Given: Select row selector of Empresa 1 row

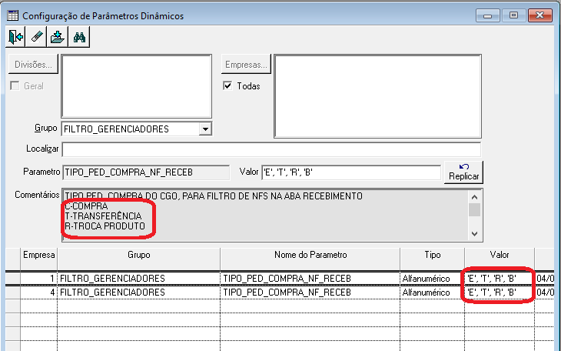Looking at the screenshot, I should (x=13, y=279).
